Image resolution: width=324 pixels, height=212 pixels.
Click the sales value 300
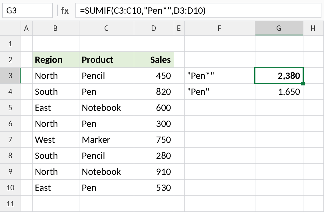[x=154, y=124]
